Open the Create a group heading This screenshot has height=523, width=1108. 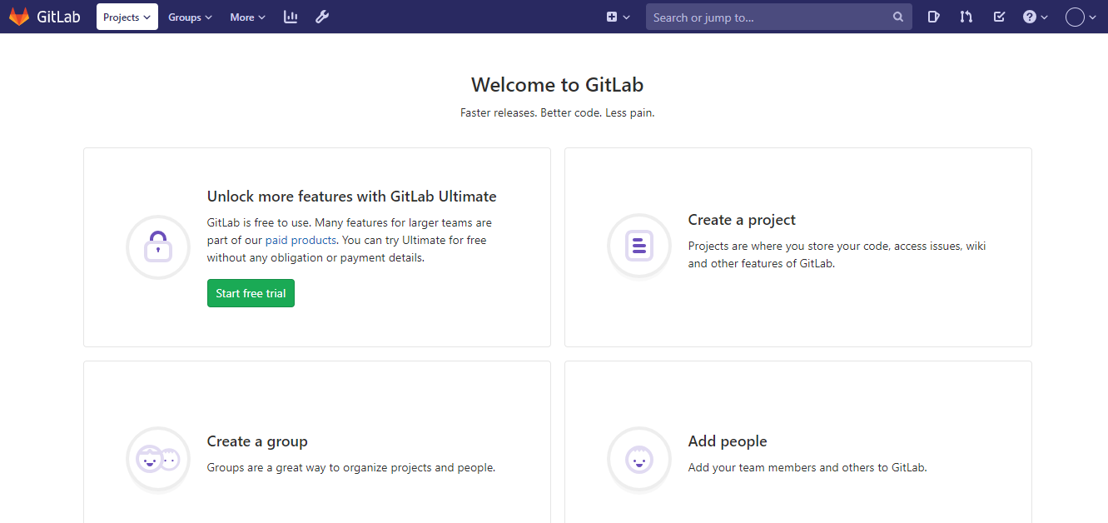point(257,441)
